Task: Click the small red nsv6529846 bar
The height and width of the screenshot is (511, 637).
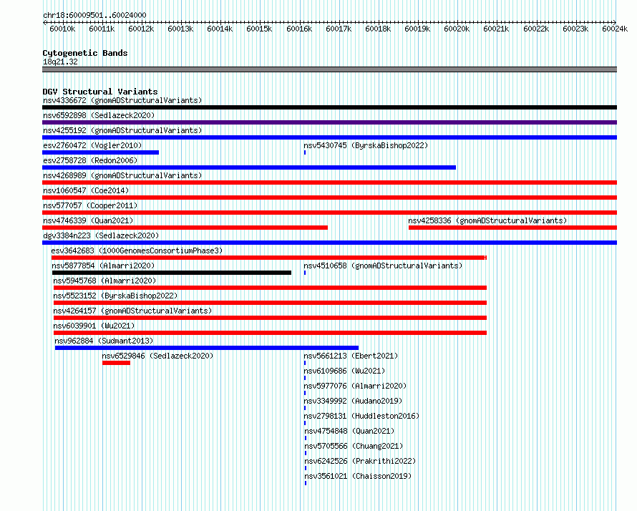Action: tap(116, 363)
